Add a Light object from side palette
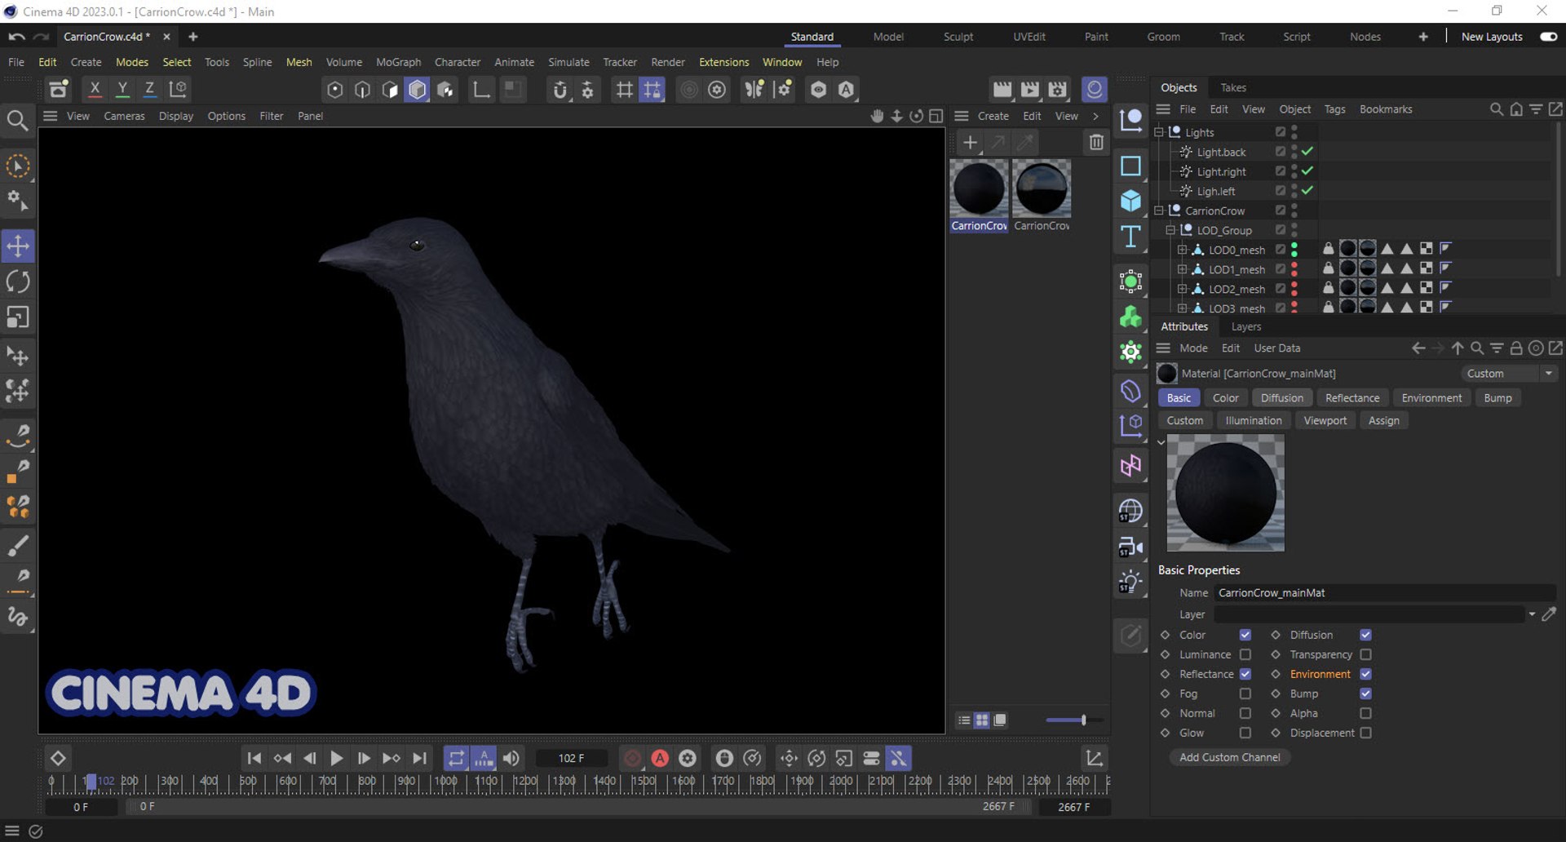Image resolution: width=1566 pixels, height=842 pixels. 1130,583
